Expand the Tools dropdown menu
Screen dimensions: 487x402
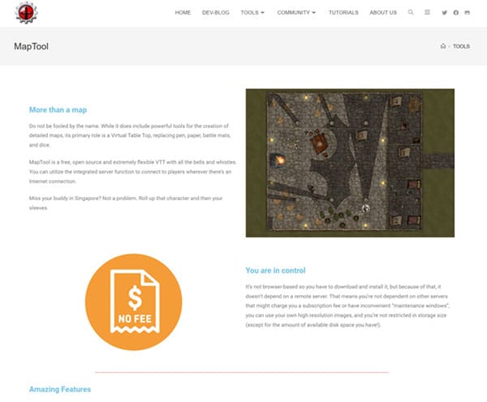tap(252, 13)
